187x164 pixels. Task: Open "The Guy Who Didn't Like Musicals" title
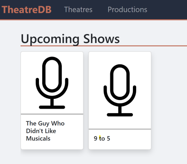pyautogui.click(x=45, y=131)
